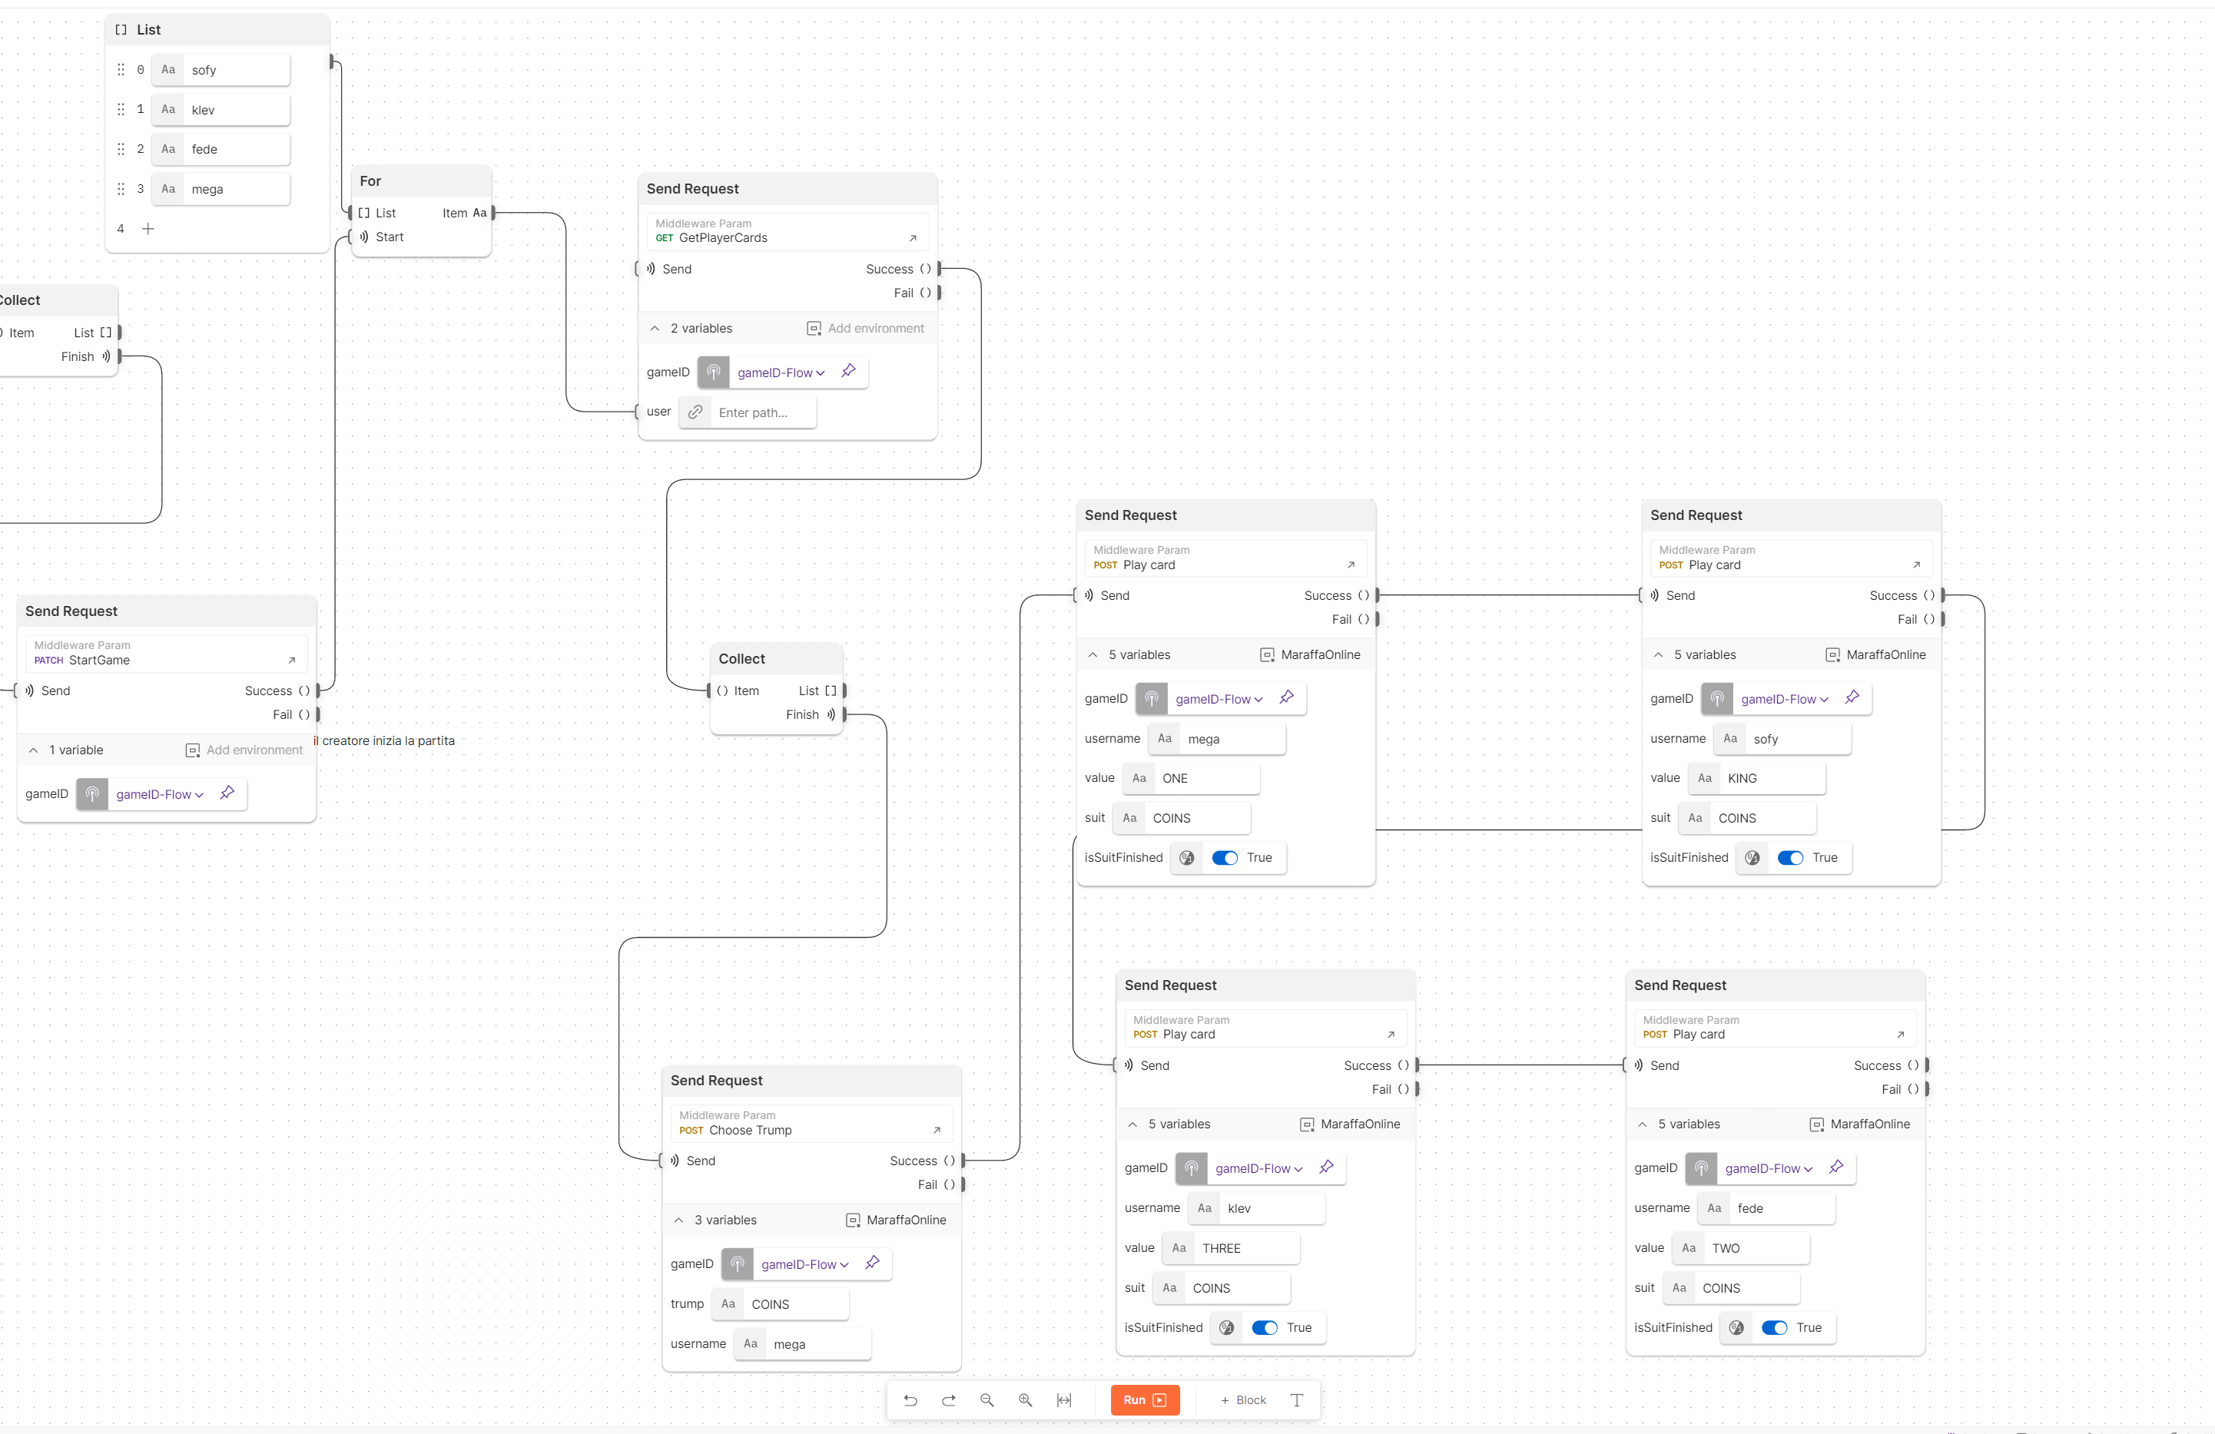Add new item to List block
This screenshot has width=2215, height=1434.
[x=148, y=229]
